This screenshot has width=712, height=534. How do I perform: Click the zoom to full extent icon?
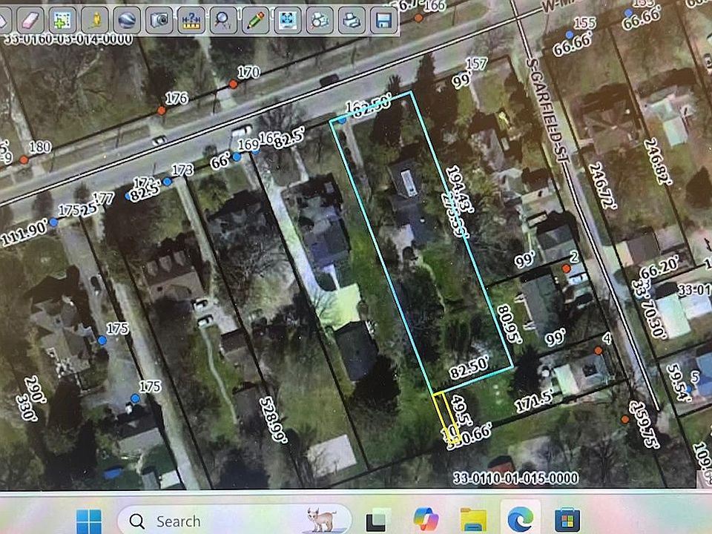click(288, 19)
